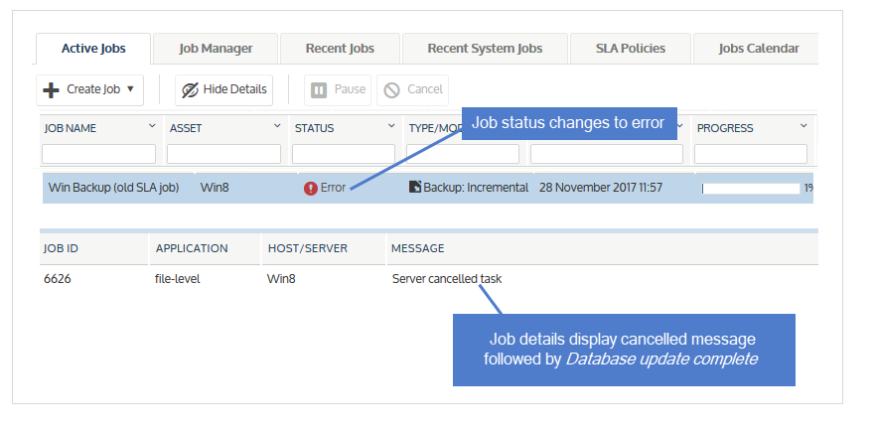877x431 pixels.
Task: Go to Recent System Jobs tab
Action: 485,49
